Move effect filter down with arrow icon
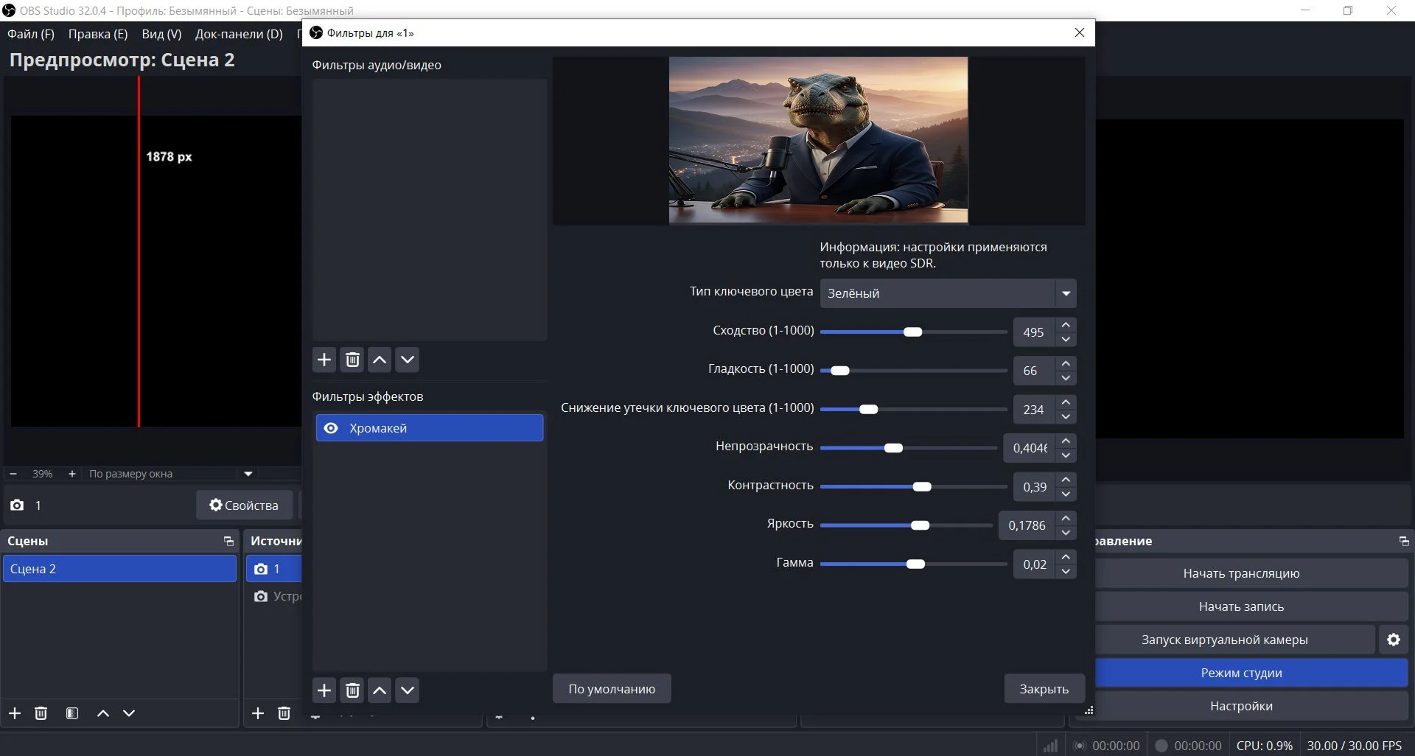This screenshot has width=1415, height=756. coord(408,690)
